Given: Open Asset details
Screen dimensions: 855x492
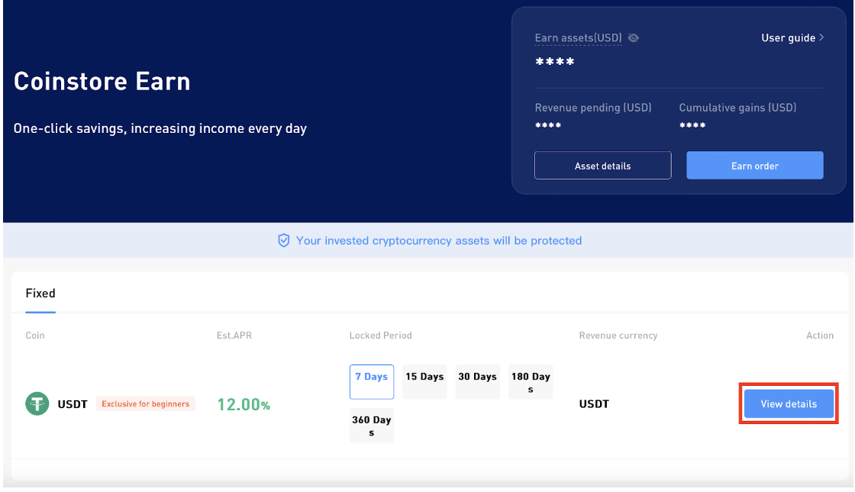Looking at the screenshot, I should click(602, 165).
